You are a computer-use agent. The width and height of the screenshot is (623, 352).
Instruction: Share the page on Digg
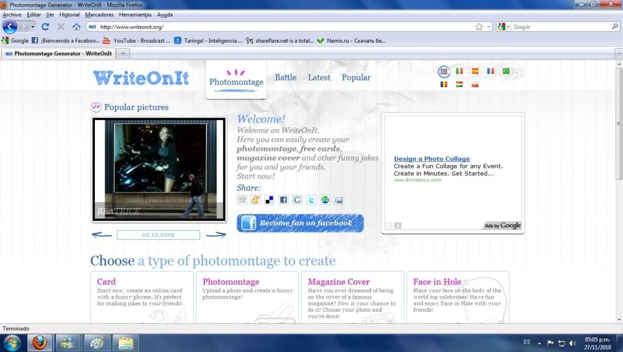coord(242,200)
